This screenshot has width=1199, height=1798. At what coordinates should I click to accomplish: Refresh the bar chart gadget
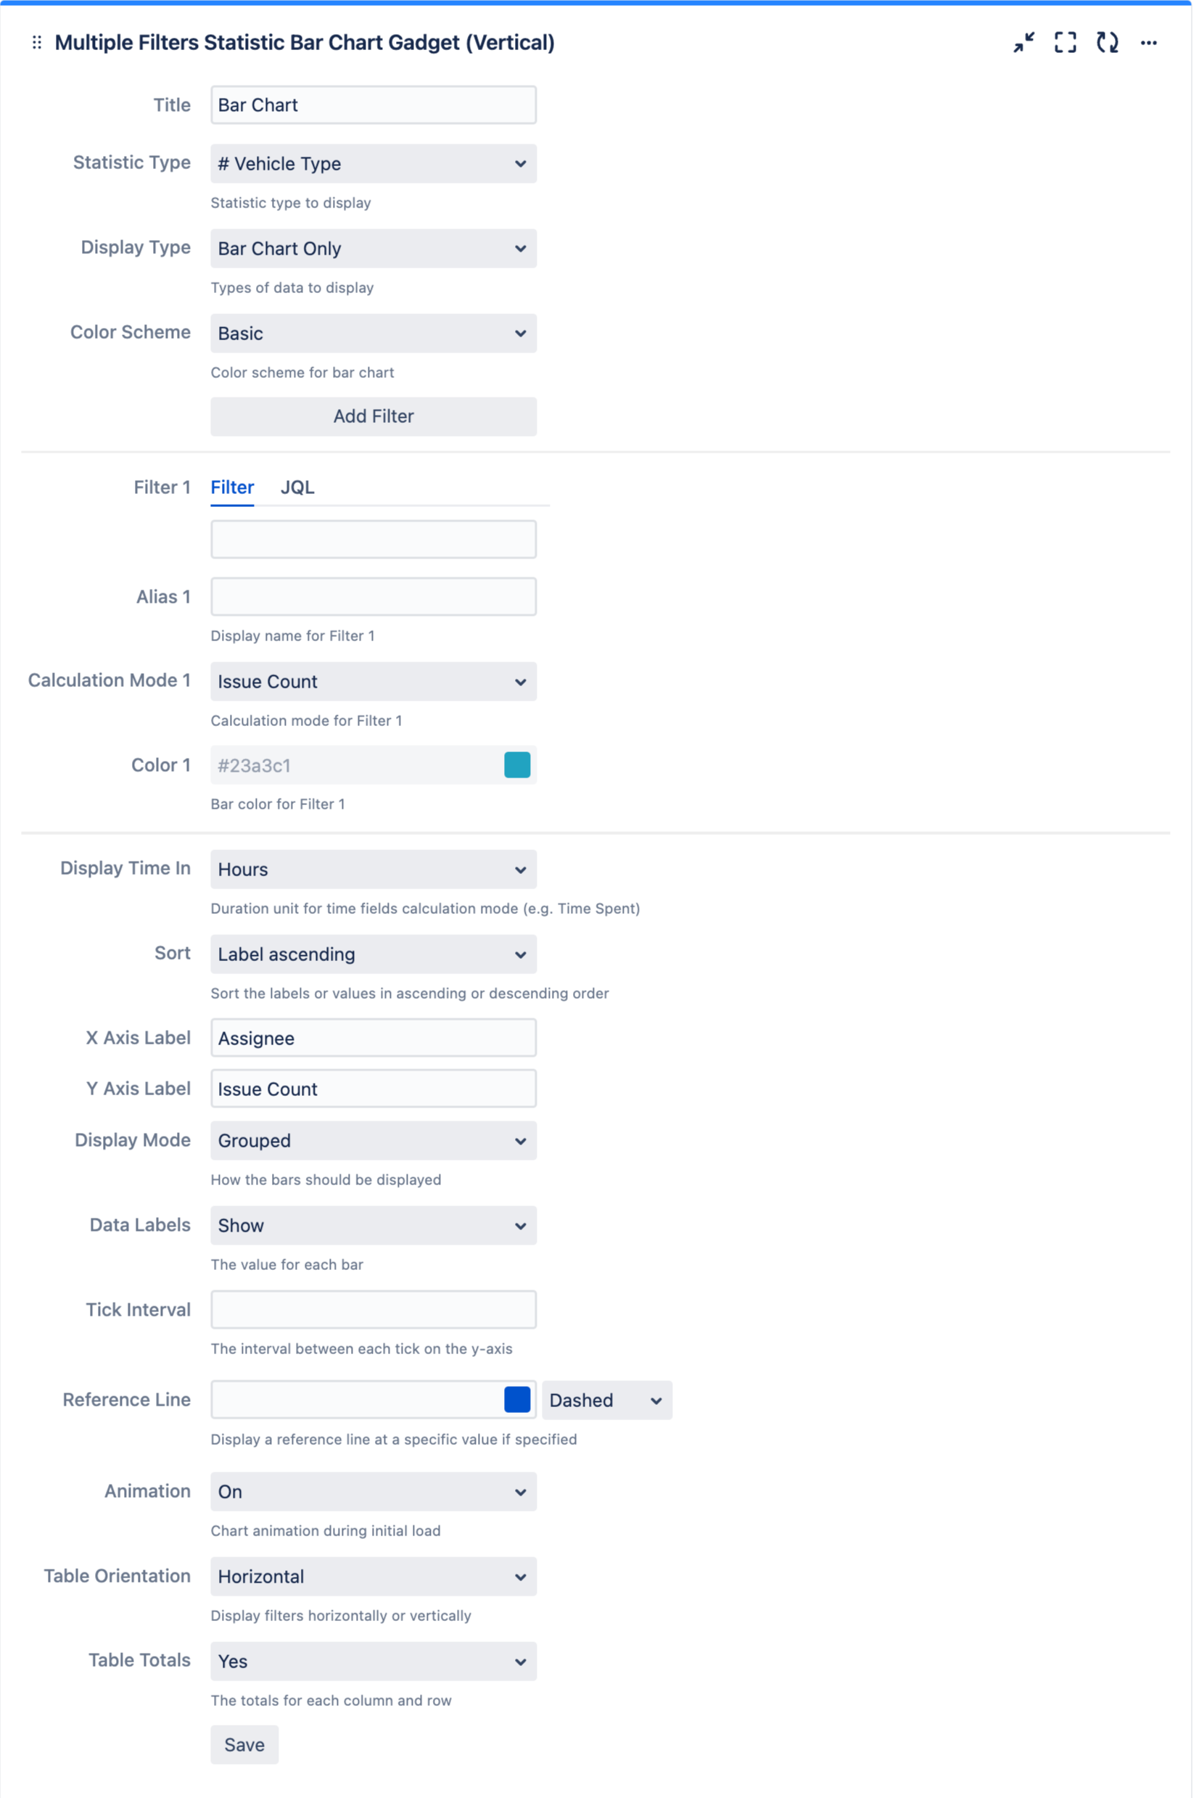(1106, 44)
